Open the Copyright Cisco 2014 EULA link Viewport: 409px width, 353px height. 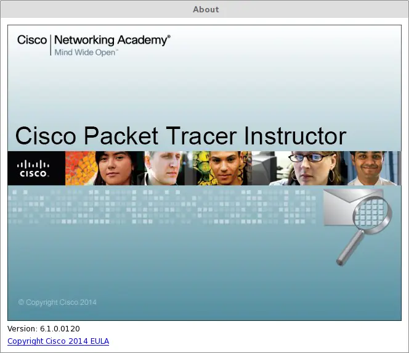click(x=58, y=341)
